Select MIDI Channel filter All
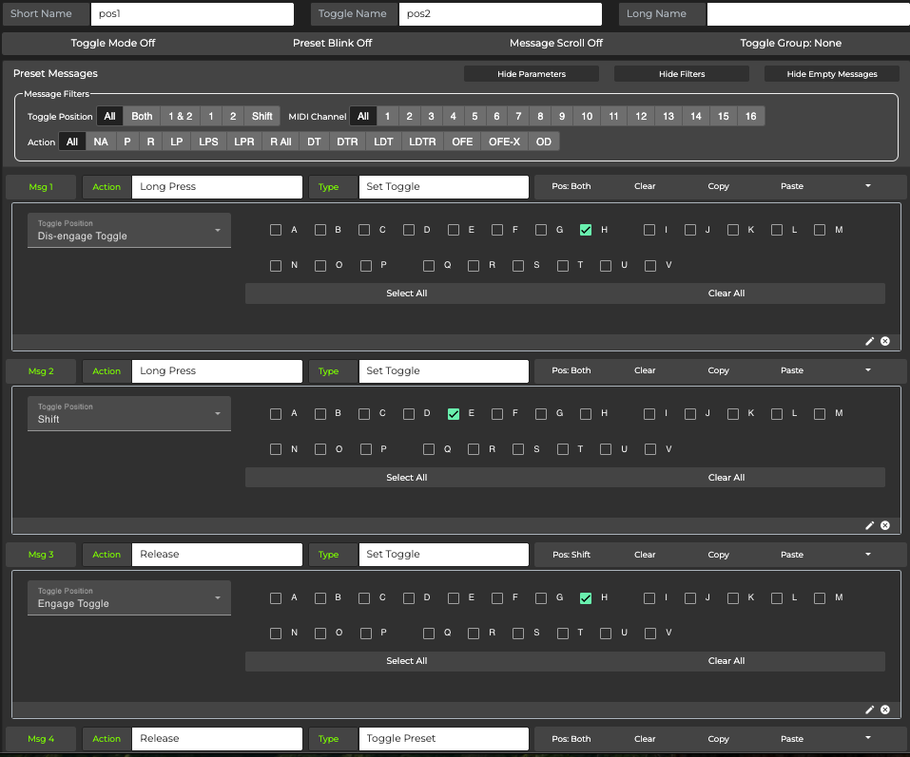 click(362, 116)
